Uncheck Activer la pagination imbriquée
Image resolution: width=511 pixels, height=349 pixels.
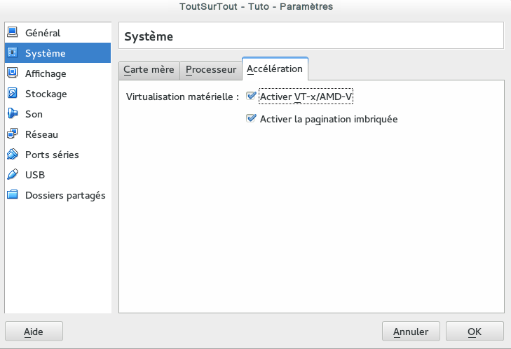[x=251, y=118]
